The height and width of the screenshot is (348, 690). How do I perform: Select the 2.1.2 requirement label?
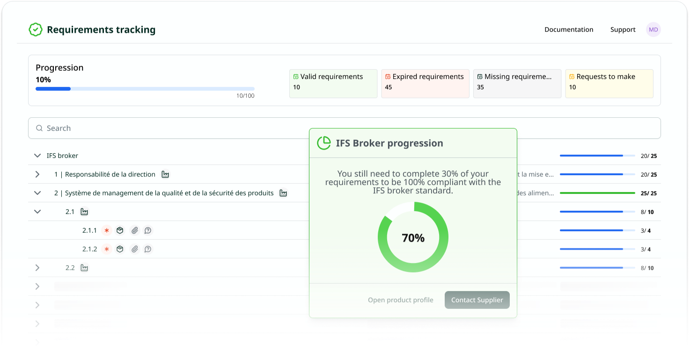point(89,249)
